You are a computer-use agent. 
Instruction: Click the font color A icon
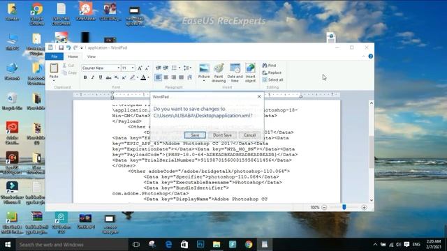143,77
